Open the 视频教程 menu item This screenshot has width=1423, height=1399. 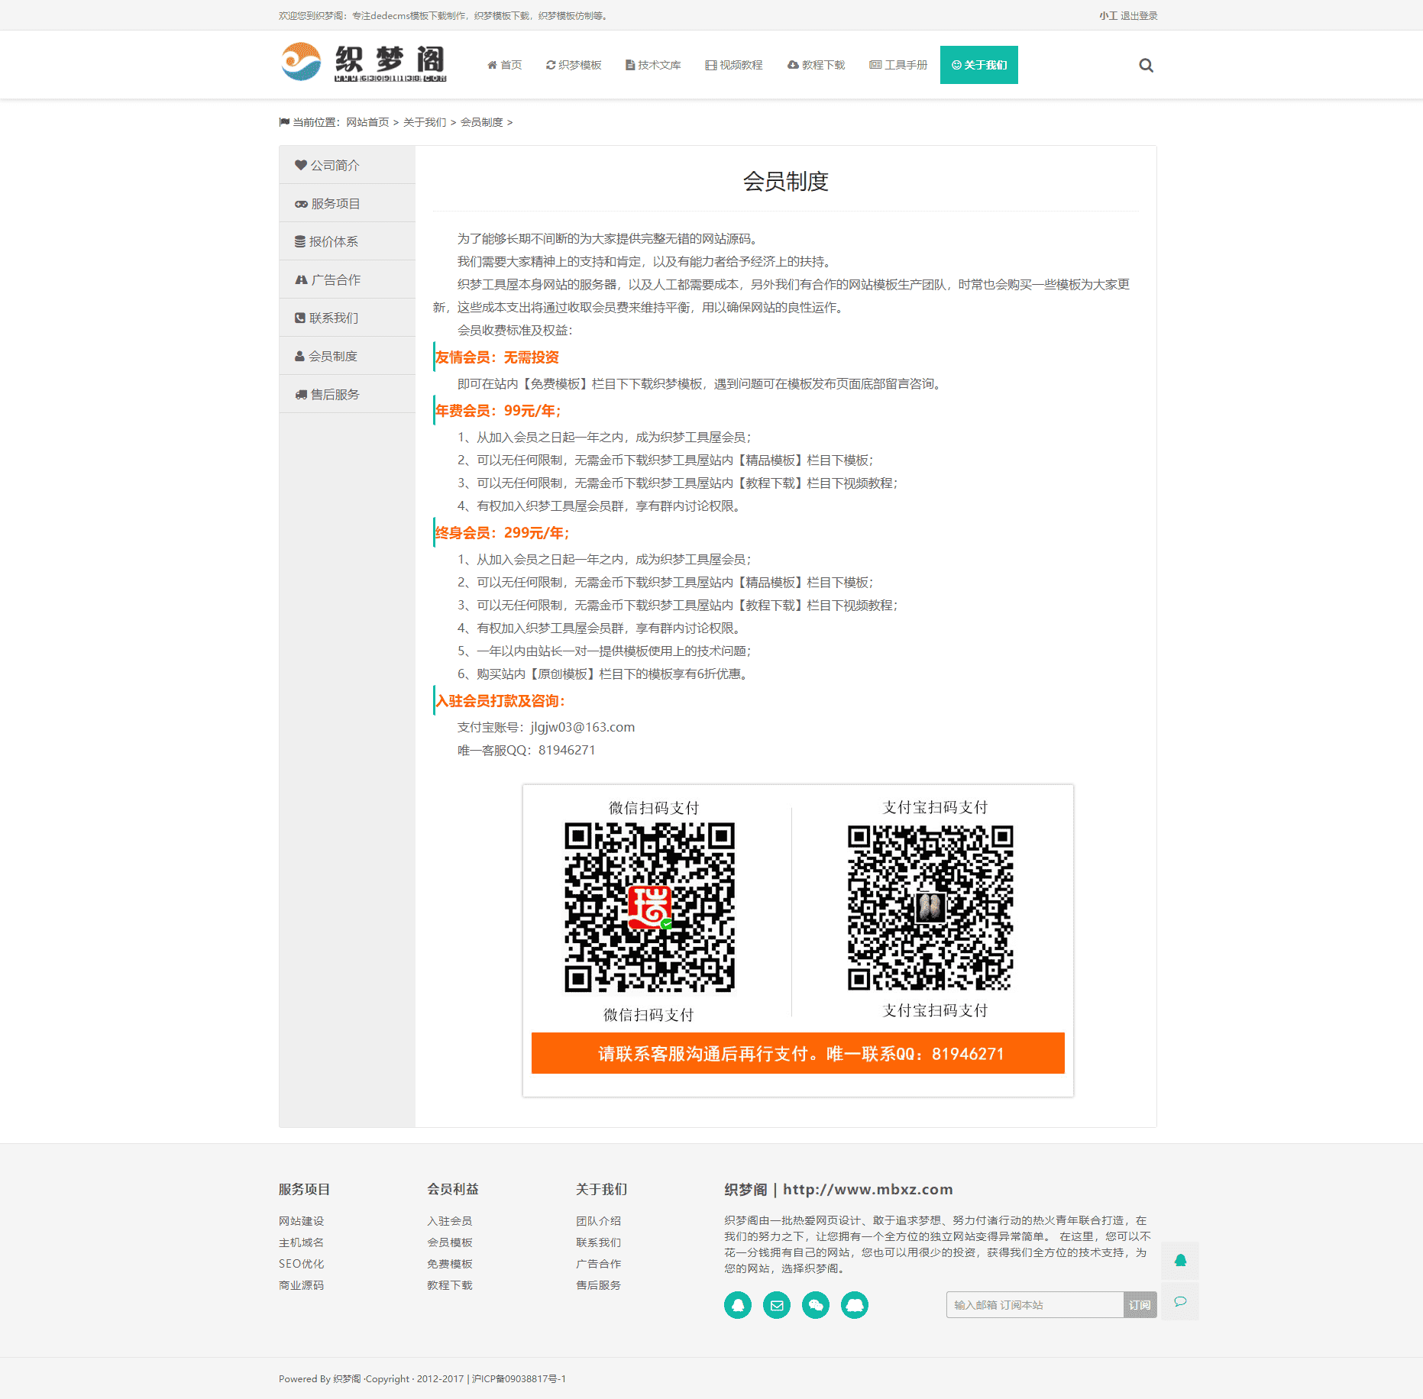point(734,65)
